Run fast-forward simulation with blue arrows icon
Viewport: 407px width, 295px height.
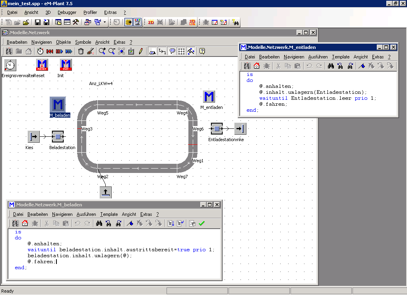click(69, 51)
